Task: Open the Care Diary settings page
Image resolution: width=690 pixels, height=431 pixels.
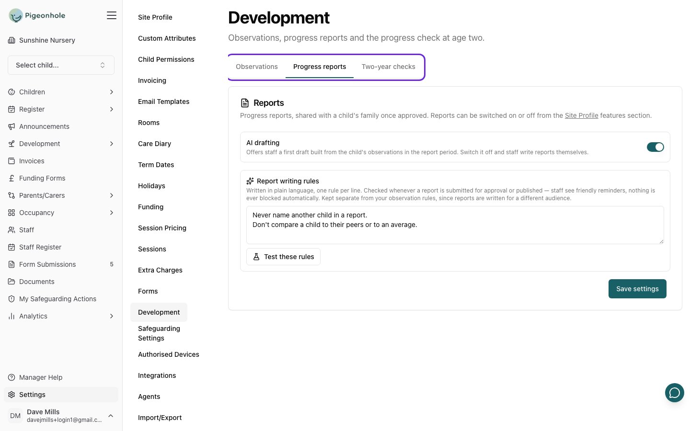Action: (x=154, y=144)
